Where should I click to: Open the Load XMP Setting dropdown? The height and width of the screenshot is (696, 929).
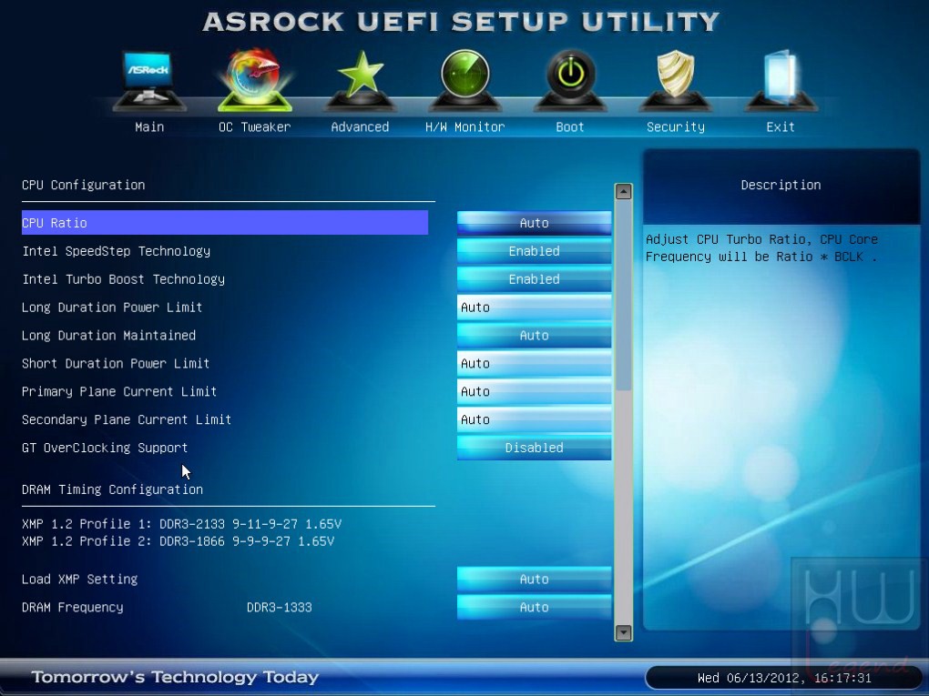coord(534,580)
